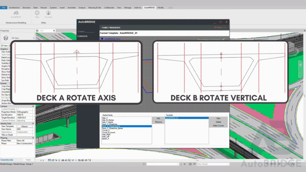Image resolution: width=306 pixels, height=172 pixels.
Task: Collapse the Camera properties group
Action: (33, 106)
